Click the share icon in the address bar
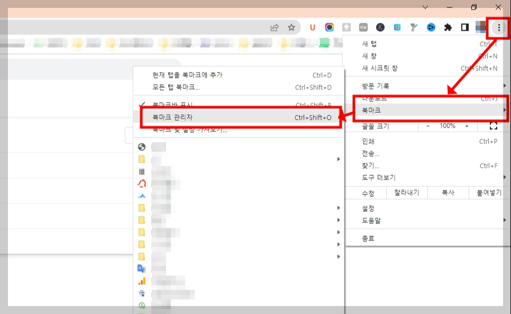Viewport: 511px width, 314px height. [275, 27]
